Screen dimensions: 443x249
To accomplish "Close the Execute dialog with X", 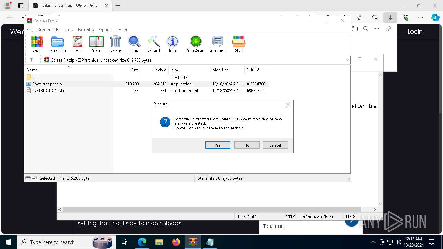I will (x=288, y=104).
